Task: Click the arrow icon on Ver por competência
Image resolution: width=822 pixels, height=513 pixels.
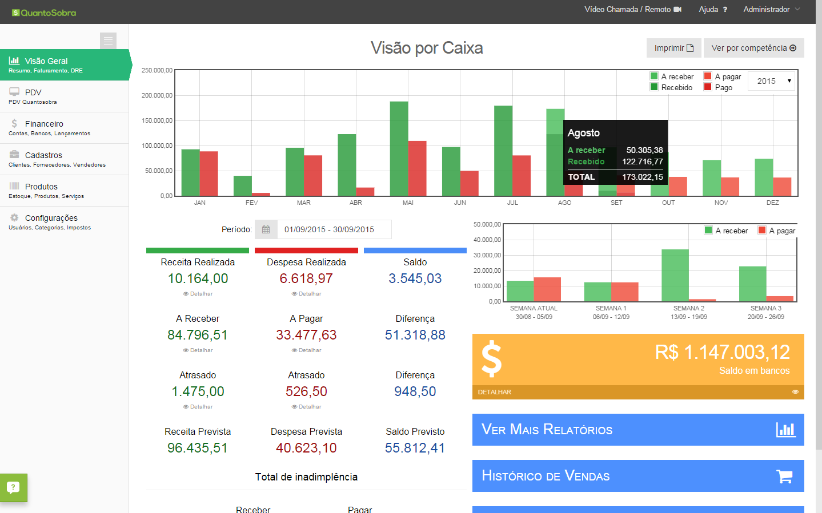Action: pyautogui.click(x=793, y=48)
